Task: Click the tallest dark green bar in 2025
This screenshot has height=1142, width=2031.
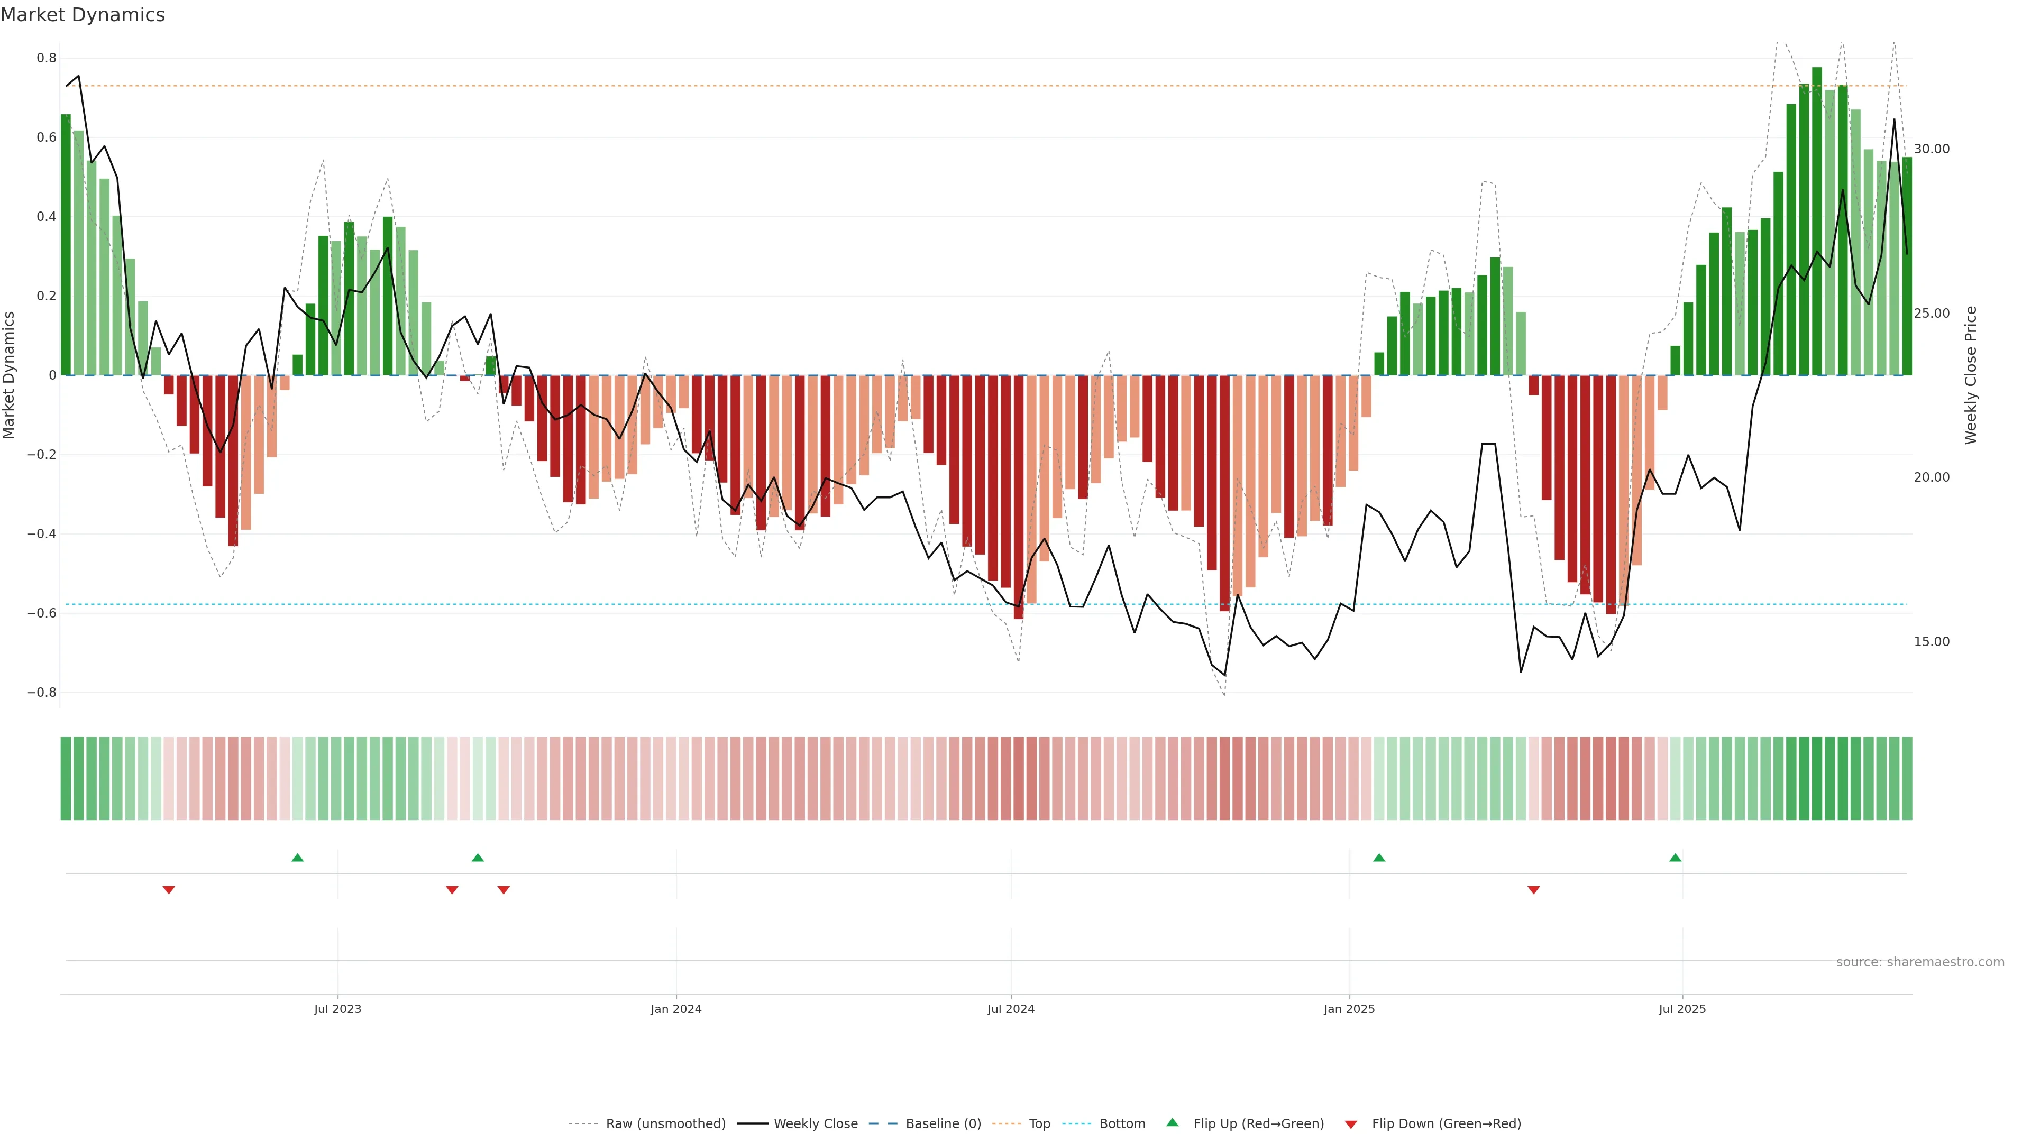Action: point(1817,220)
